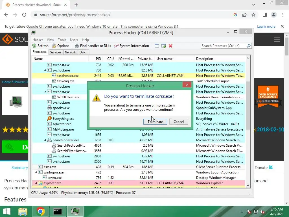Select the taskhostex.exe process row
Image resolution: width=289 pixels, height=217 pixels.
point(138,76)
